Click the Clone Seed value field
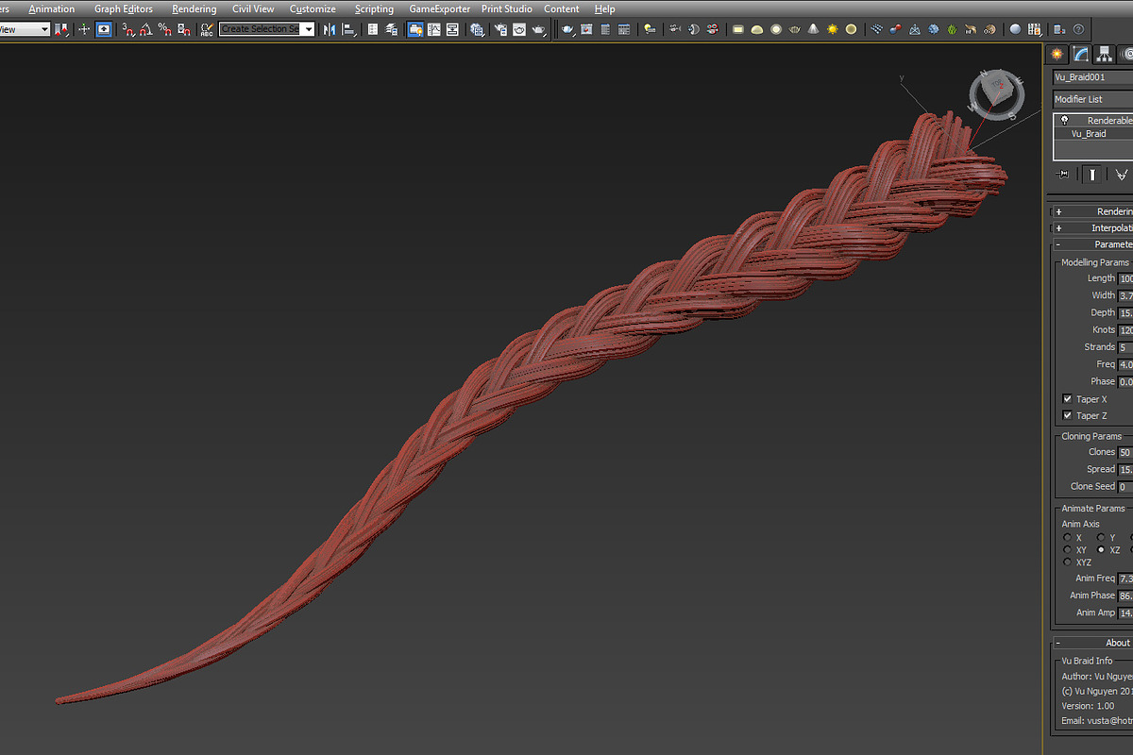 tap(1125, 487)
